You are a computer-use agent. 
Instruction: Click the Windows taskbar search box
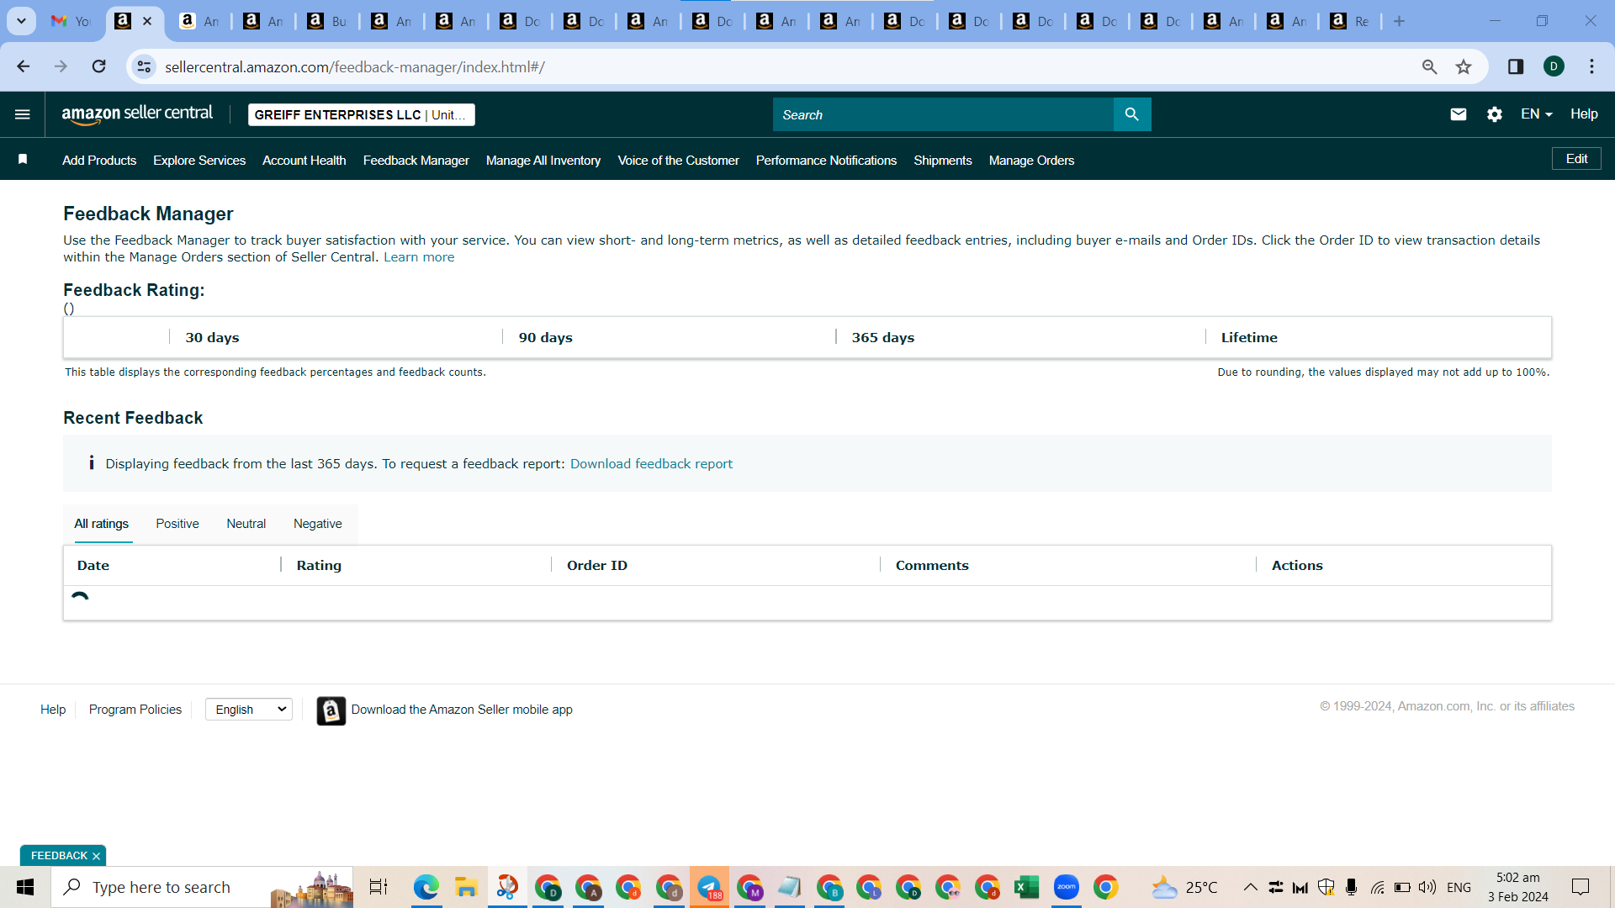click(x=202, y=887)
